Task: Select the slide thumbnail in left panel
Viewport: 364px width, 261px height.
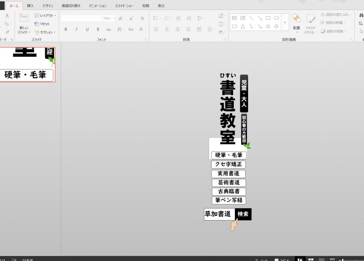Action: [x=27, y=64]
